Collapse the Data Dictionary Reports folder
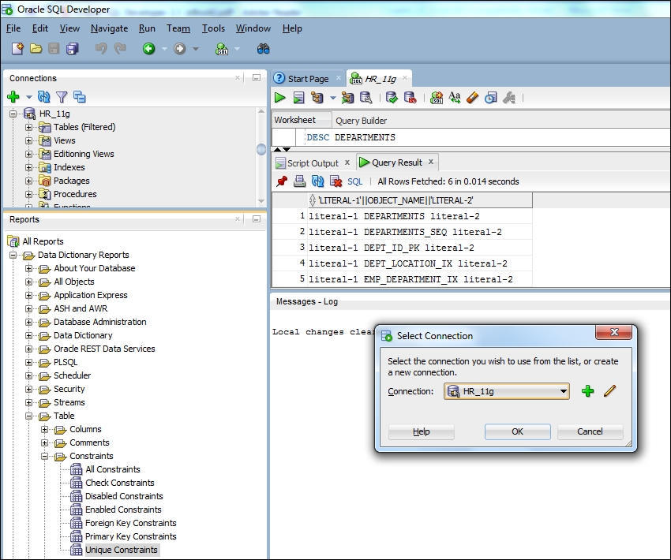The width and height of the screenshot is (671, 560). [13, 256]
